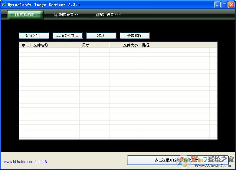Sort by the 文件名称 column header

tap(55, 45)
